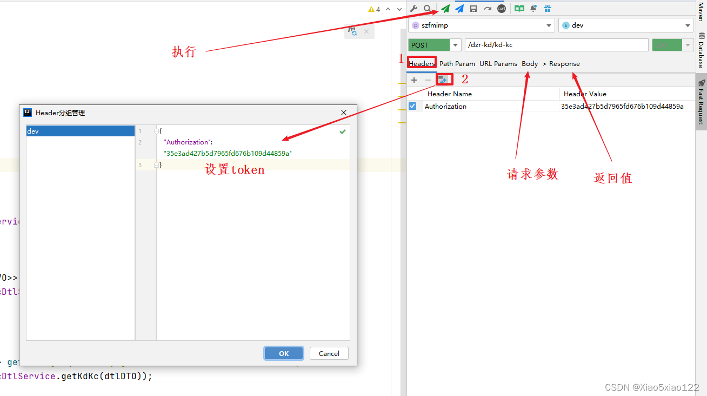Click the token string value on line 2 of dialog editor

click(x=228, y=153)
